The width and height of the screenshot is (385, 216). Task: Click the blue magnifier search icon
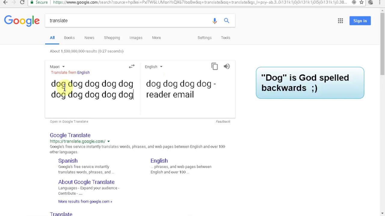point(226,21)
